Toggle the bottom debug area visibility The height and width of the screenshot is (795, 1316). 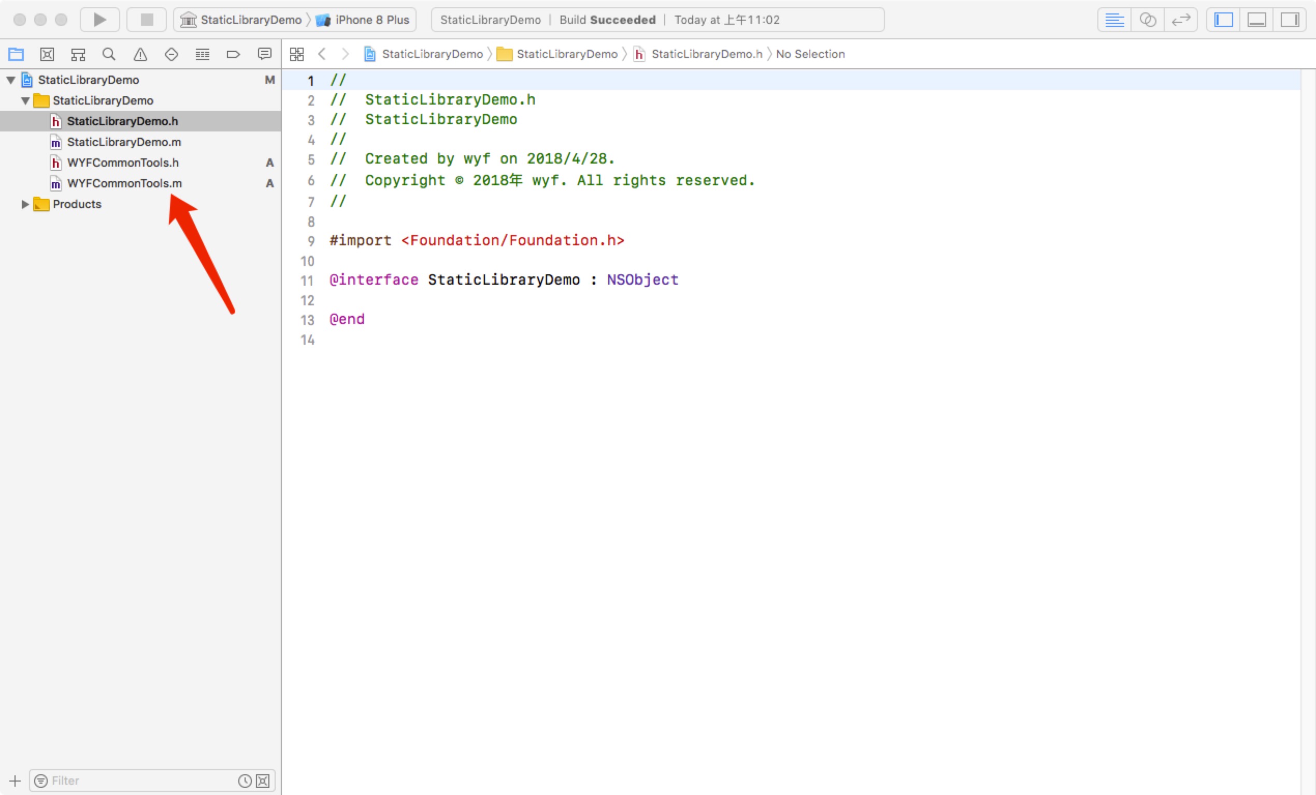pyautogui.click(x=1256, y=20)
